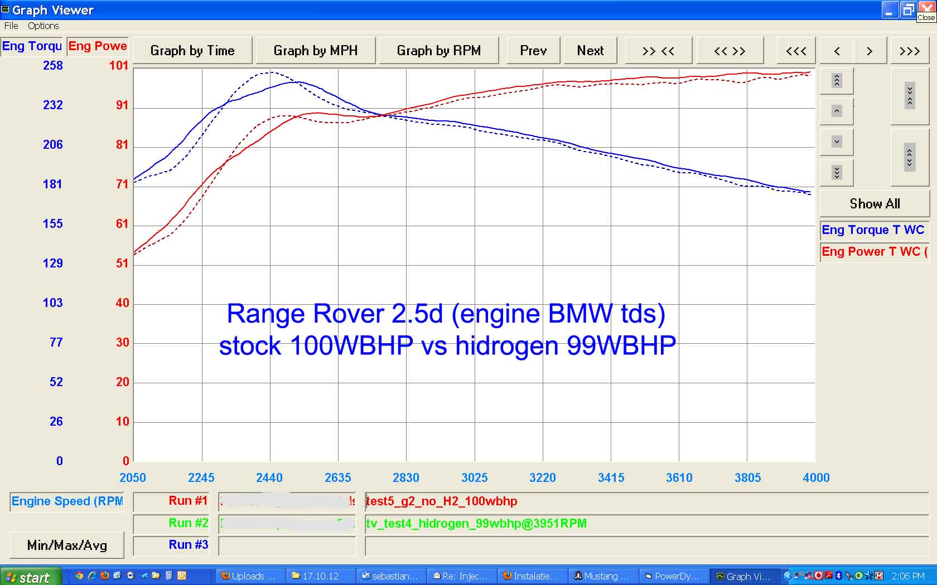This screenshot has height=585, width=937.
Task: Click Run #1 name test5_g2_no_H2_100wbhp
Action: point(442,501)
